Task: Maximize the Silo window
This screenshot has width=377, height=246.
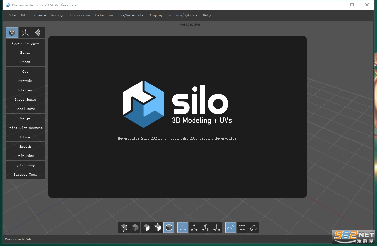Action: tap(352, 5)
